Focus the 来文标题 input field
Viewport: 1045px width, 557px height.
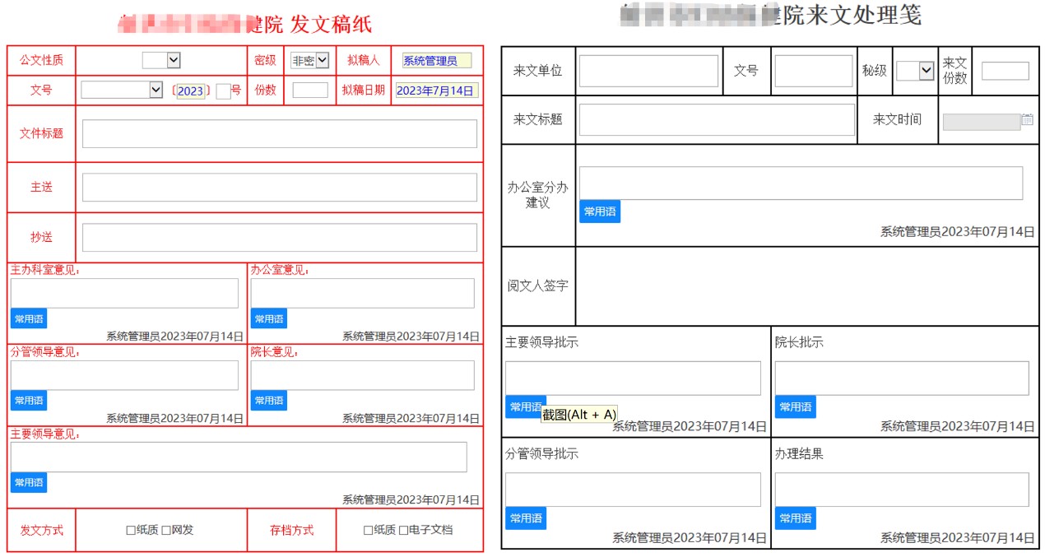click(x=717, y=119)
